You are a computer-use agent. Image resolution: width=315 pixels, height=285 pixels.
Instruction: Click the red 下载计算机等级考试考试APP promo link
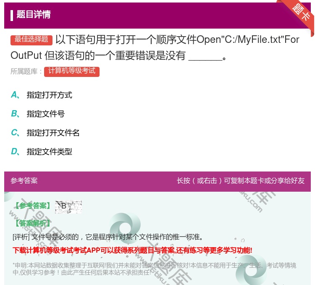[x=132, y=251]
